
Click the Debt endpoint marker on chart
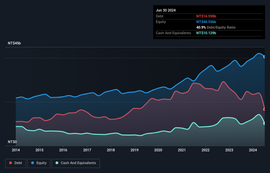[264, 109]
